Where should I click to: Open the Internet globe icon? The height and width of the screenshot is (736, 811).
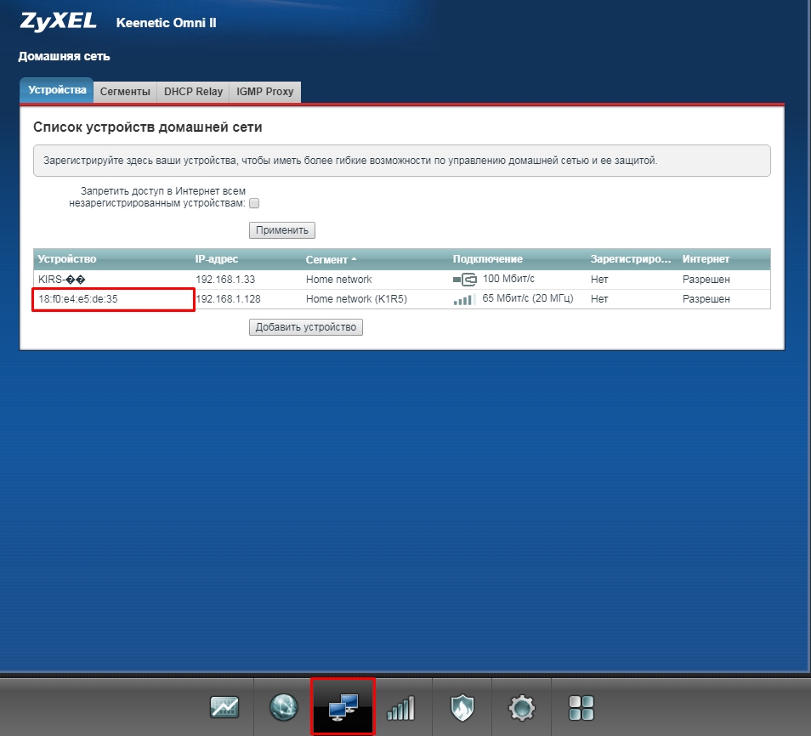coord(284,707)
